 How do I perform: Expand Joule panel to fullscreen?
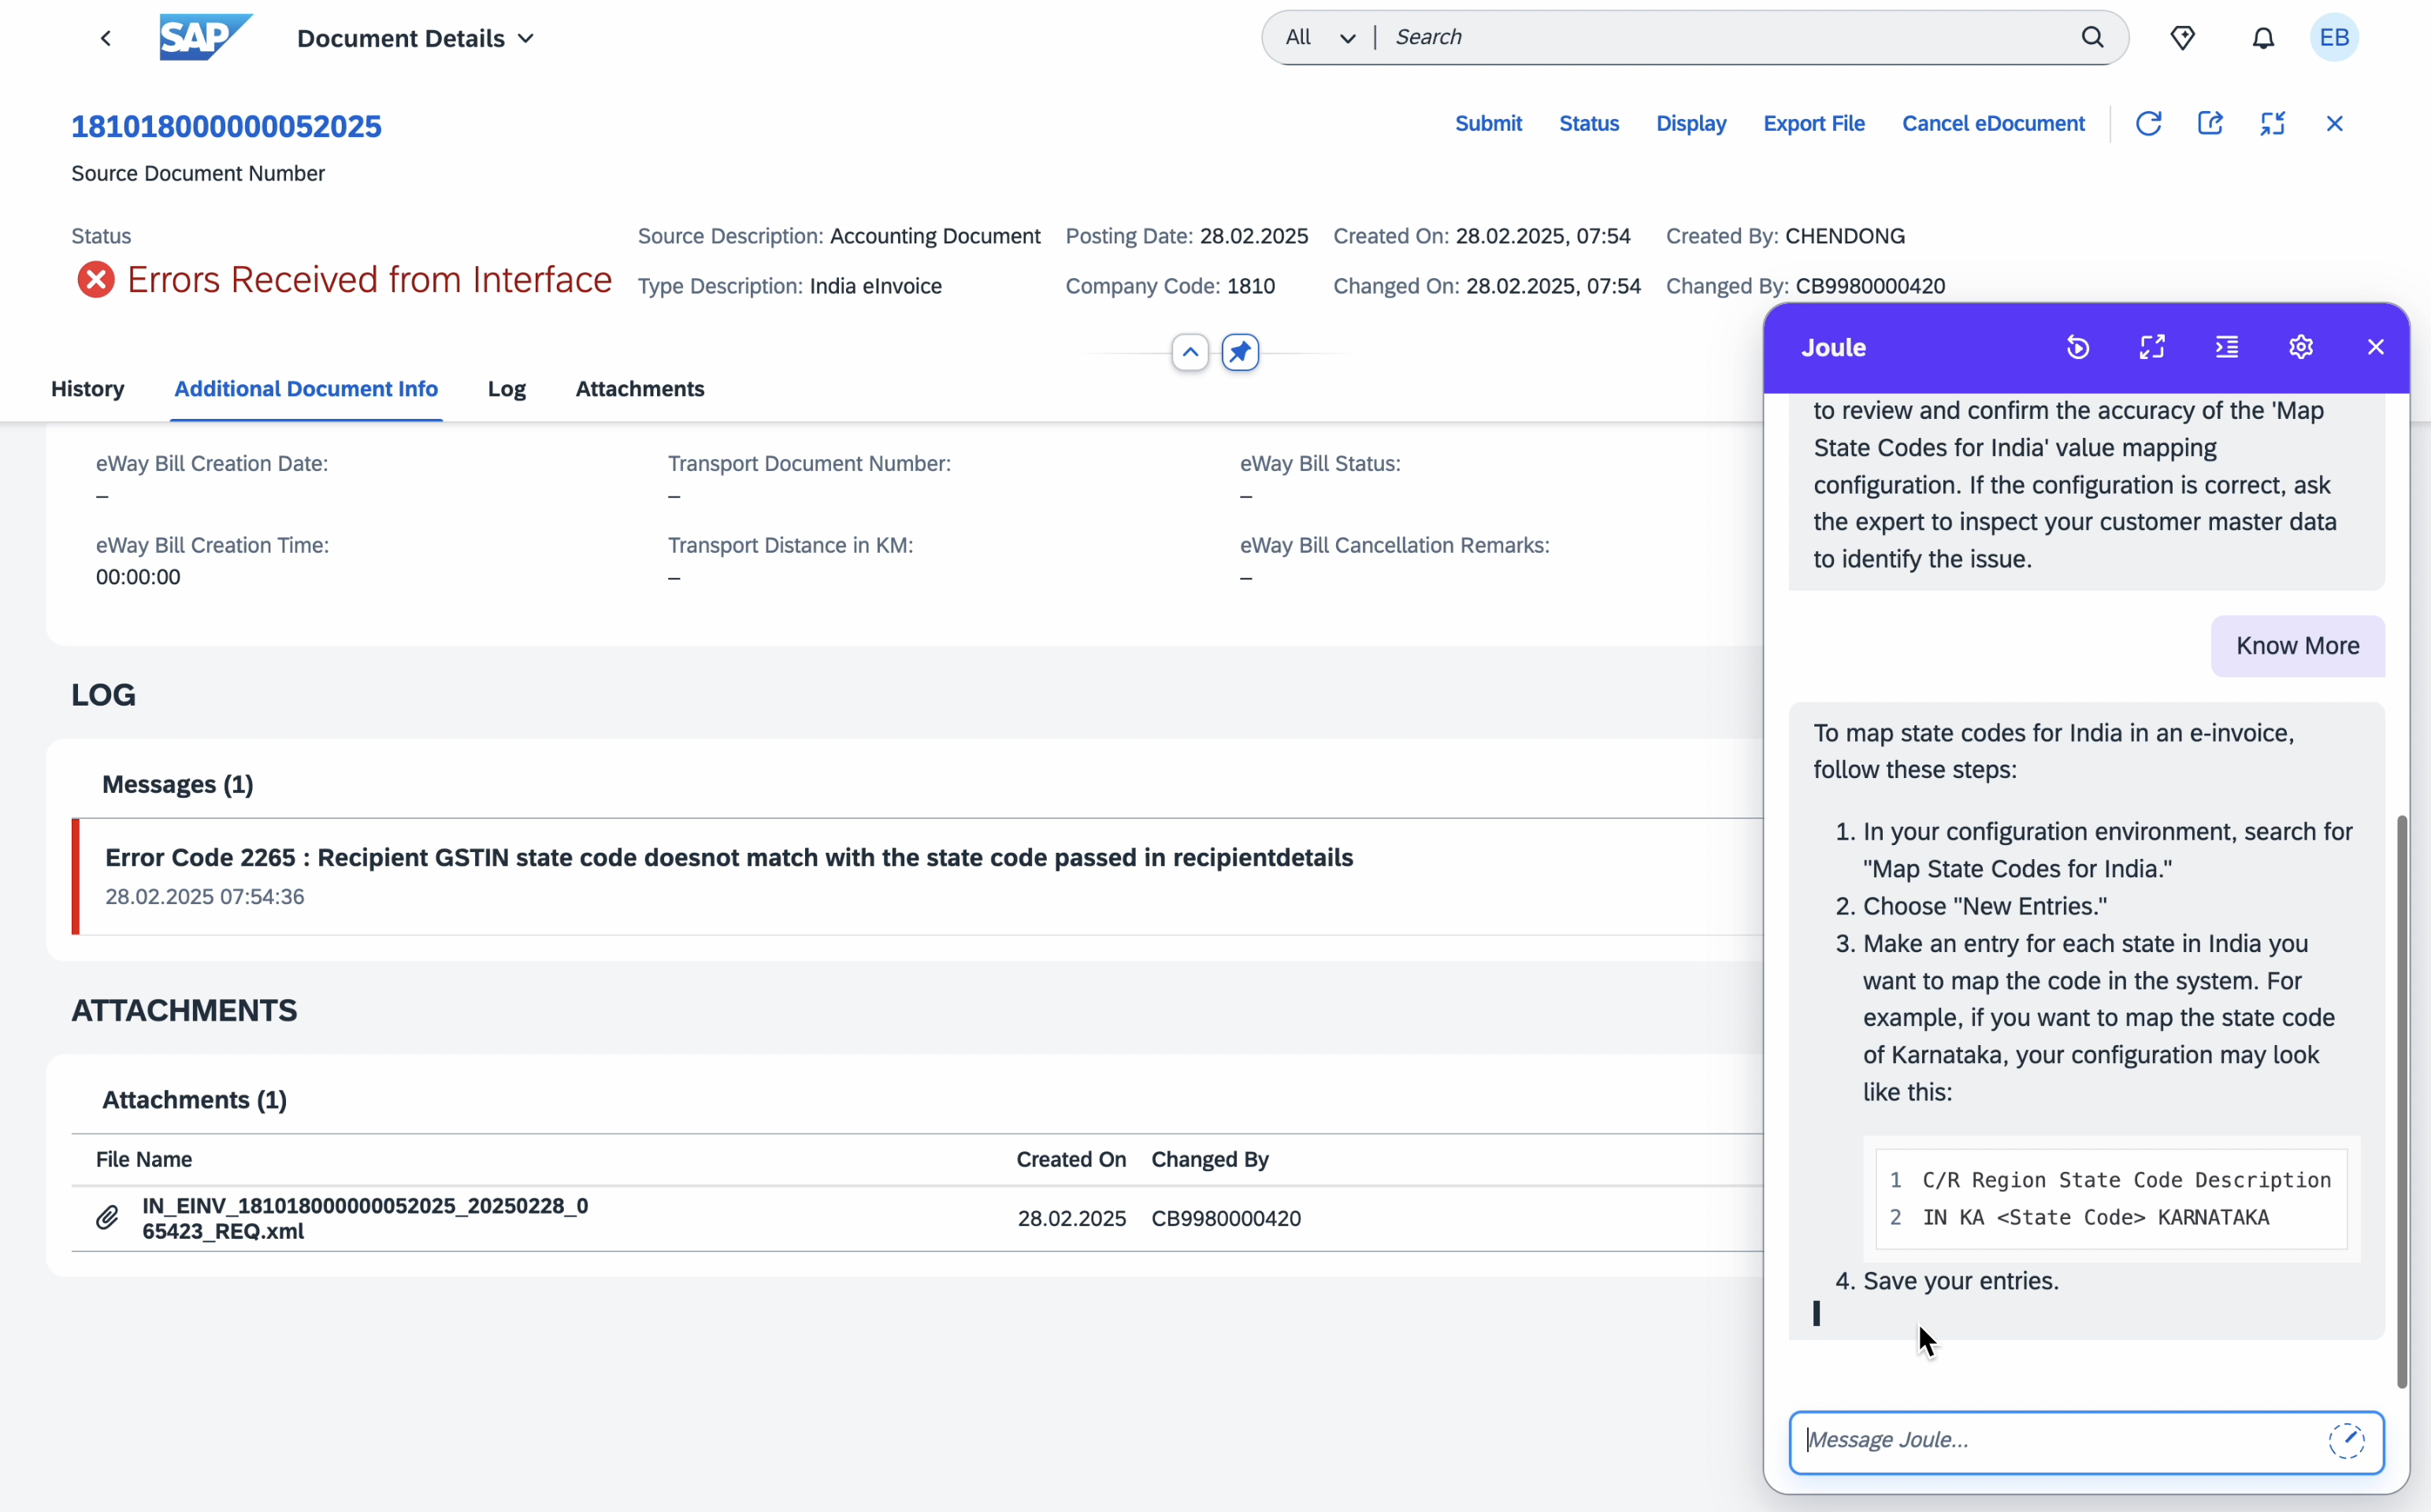click(2152, 347)
